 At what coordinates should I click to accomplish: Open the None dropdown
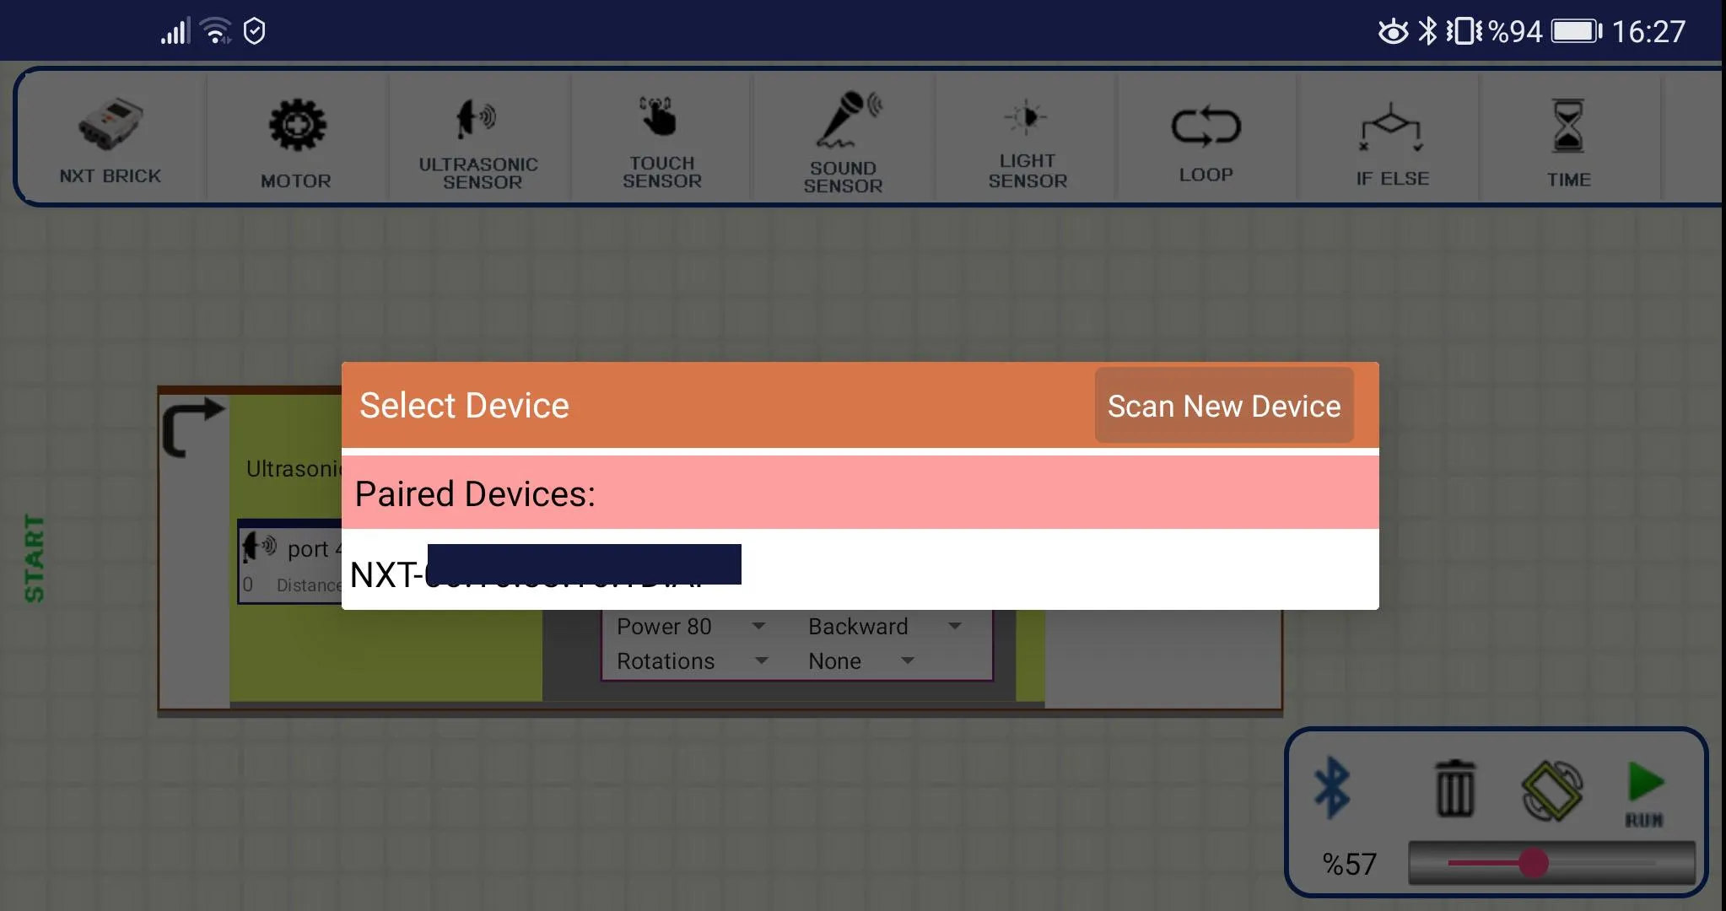[x=861, y=660]
